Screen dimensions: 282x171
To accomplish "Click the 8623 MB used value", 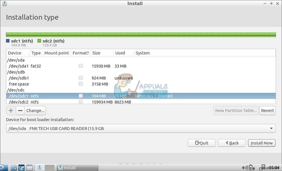I will coord(123,102).
